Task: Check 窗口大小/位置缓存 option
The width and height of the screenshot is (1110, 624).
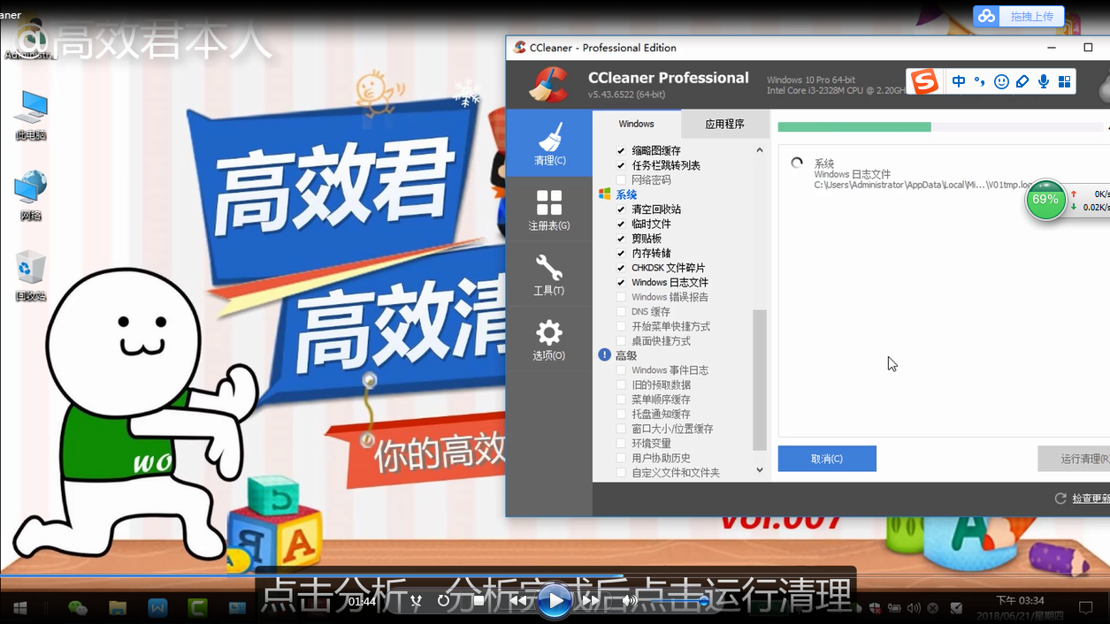Action: 621,429
